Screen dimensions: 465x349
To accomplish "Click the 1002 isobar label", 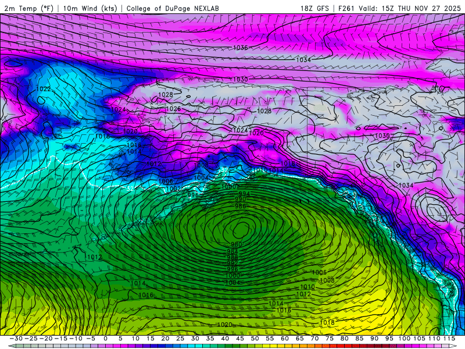I will (x=174, y=188).
